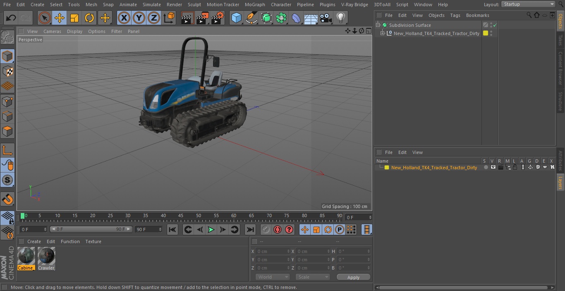Toggle Autokeying button
The height and width of the screenshot is (291, 565).
[x=278, y=229]
